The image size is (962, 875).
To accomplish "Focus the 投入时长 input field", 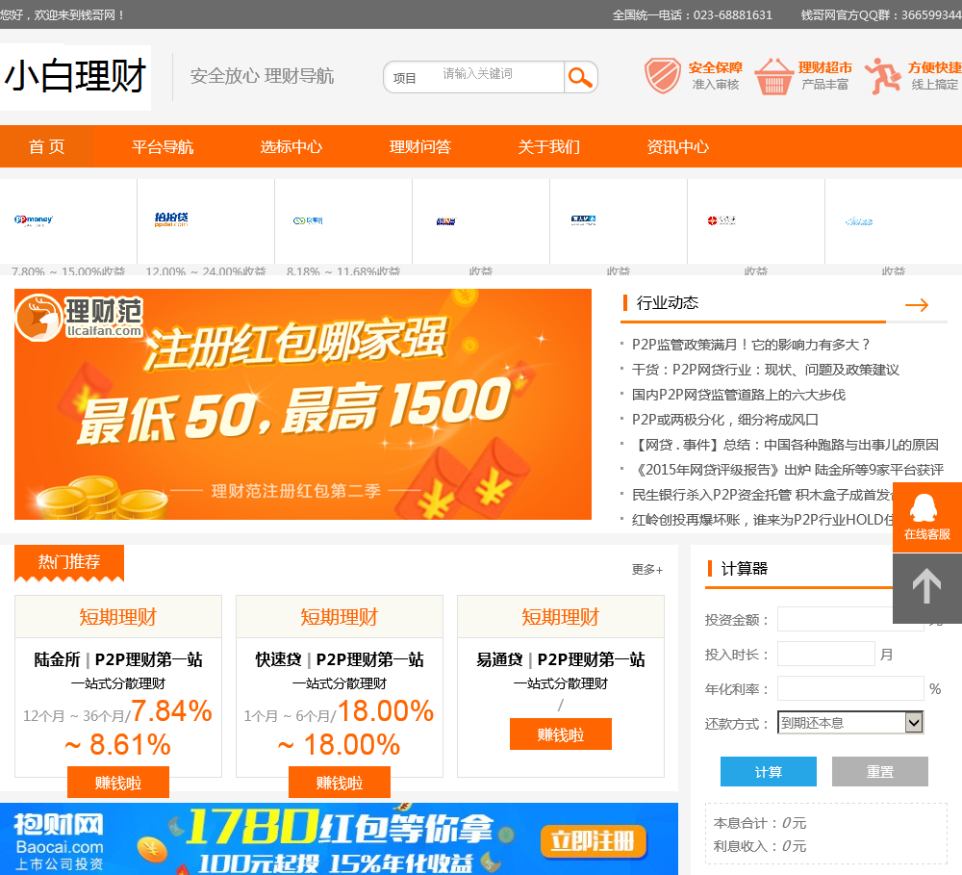I will click(825, 654).
